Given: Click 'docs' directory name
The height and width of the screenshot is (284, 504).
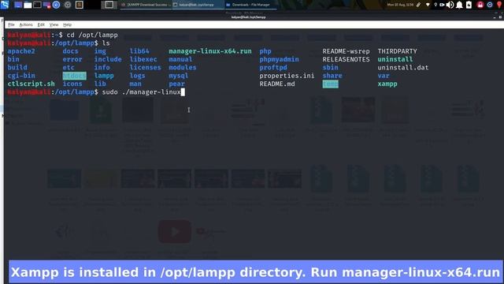Looking at the screenshot, I should pos(70,51).
